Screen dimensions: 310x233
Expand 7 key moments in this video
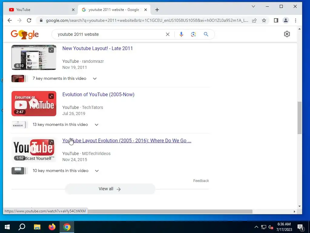click(95, 79)
